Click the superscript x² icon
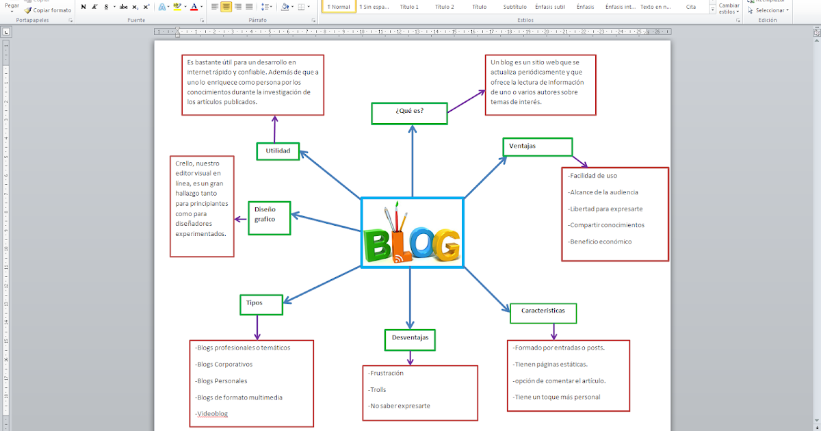 click(x=146, y=7)
